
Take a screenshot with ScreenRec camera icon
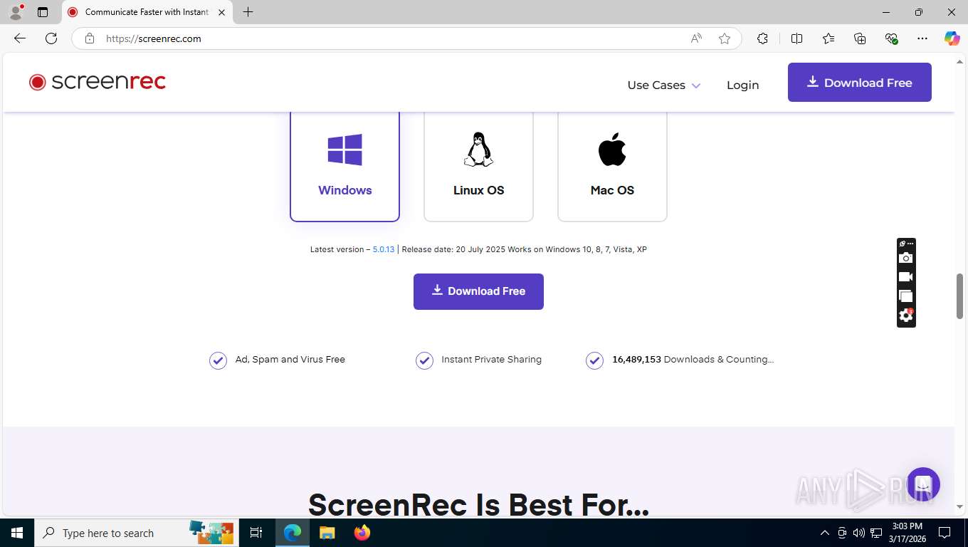pos(905,258)
